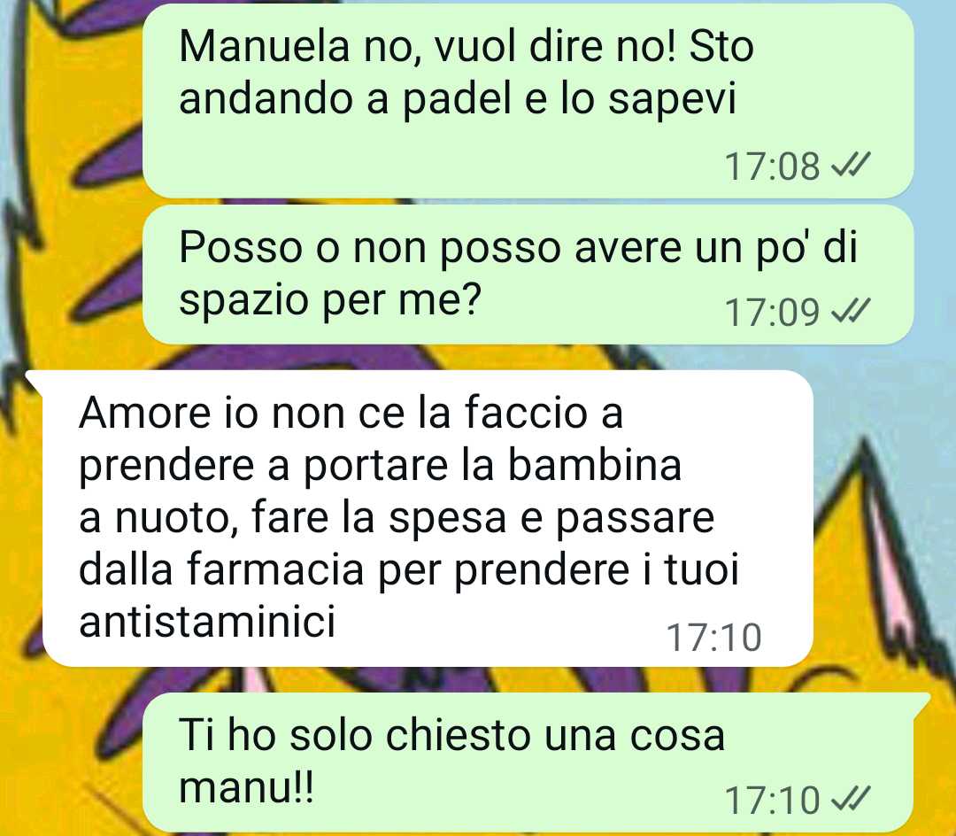Image resolution: width=956 pixels, height=836 pixels.
Task: Click the chat wallpaper beside white bubble
Action: (x=884, y=518)
